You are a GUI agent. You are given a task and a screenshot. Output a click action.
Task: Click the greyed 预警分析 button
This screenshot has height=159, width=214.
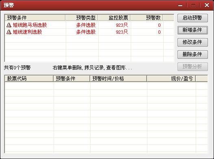pos(192,67)
